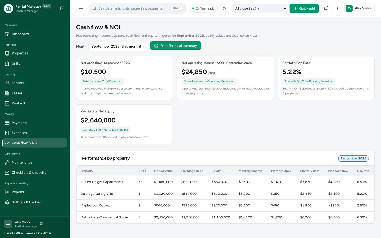
Task: Open the Dashboard menu item
Action: point(35,34)
